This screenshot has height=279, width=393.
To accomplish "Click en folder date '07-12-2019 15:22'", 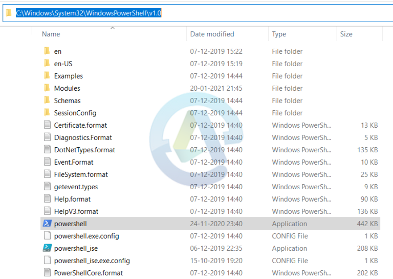I will (x=216, y=51).
